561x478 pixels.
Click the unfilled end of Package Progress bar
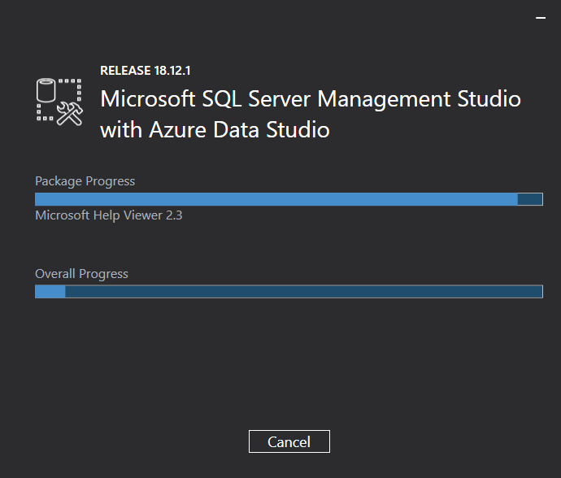530,199
